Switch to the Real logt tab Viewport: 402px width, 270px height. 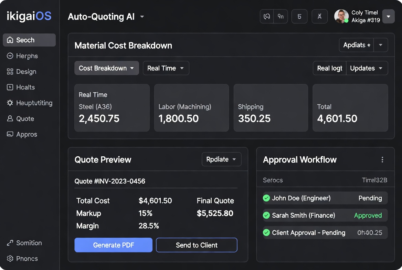329,68
